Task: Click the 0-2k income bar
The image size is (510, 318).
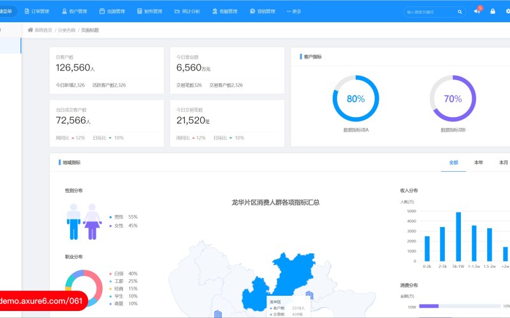Action: point(427,249)
